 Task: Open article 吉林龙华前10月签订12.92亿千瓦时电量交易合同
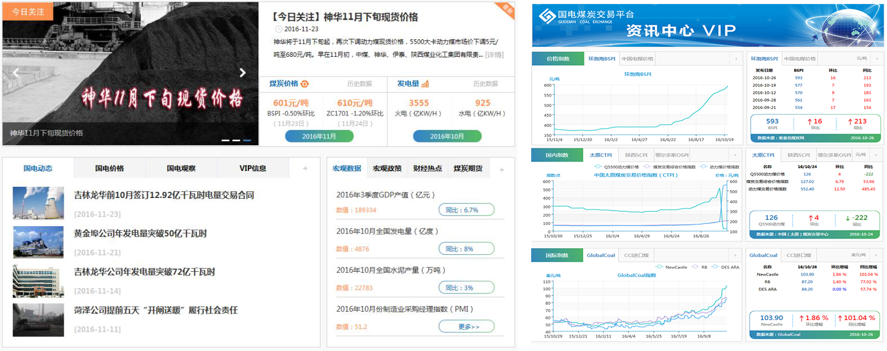(x=164, y=195)
